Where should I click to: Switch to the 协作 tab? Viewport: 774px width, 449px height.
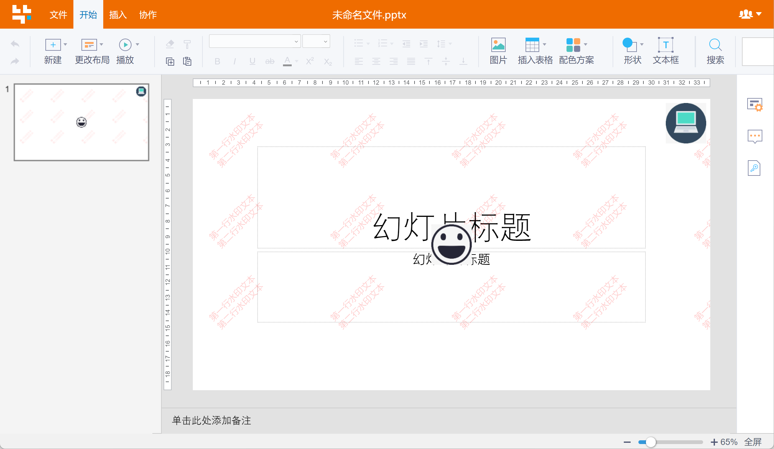(x=148, y=15)
